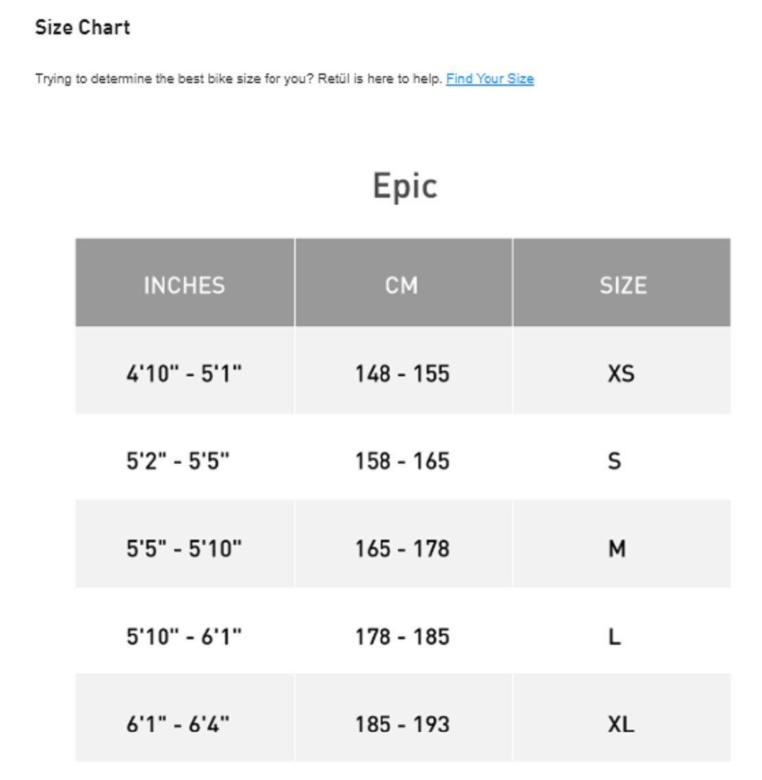Viewport: 762px width, 780px height.
Task: Click the 148 - 155 cm cell
Action: click(402, 374)
